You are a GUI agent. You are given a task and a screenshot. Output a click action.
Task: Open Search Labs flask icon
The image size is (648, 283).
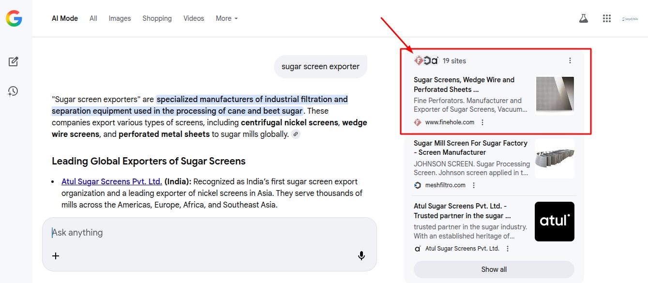[x=584, y=18]
